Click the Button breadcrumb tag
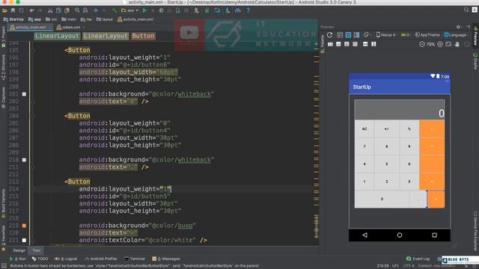The height and width of the screenshot is (269, 479). [143, 36]
